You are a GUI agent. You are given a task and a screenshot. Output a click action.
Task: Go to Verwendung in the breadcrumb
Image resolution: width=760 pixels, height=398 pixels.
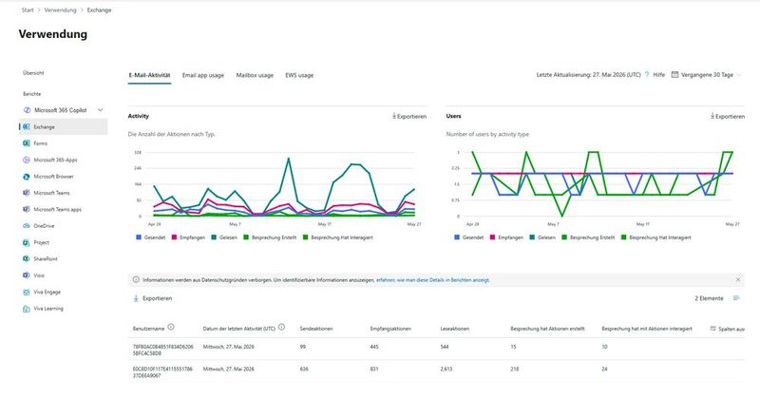[x=60, y=10]
